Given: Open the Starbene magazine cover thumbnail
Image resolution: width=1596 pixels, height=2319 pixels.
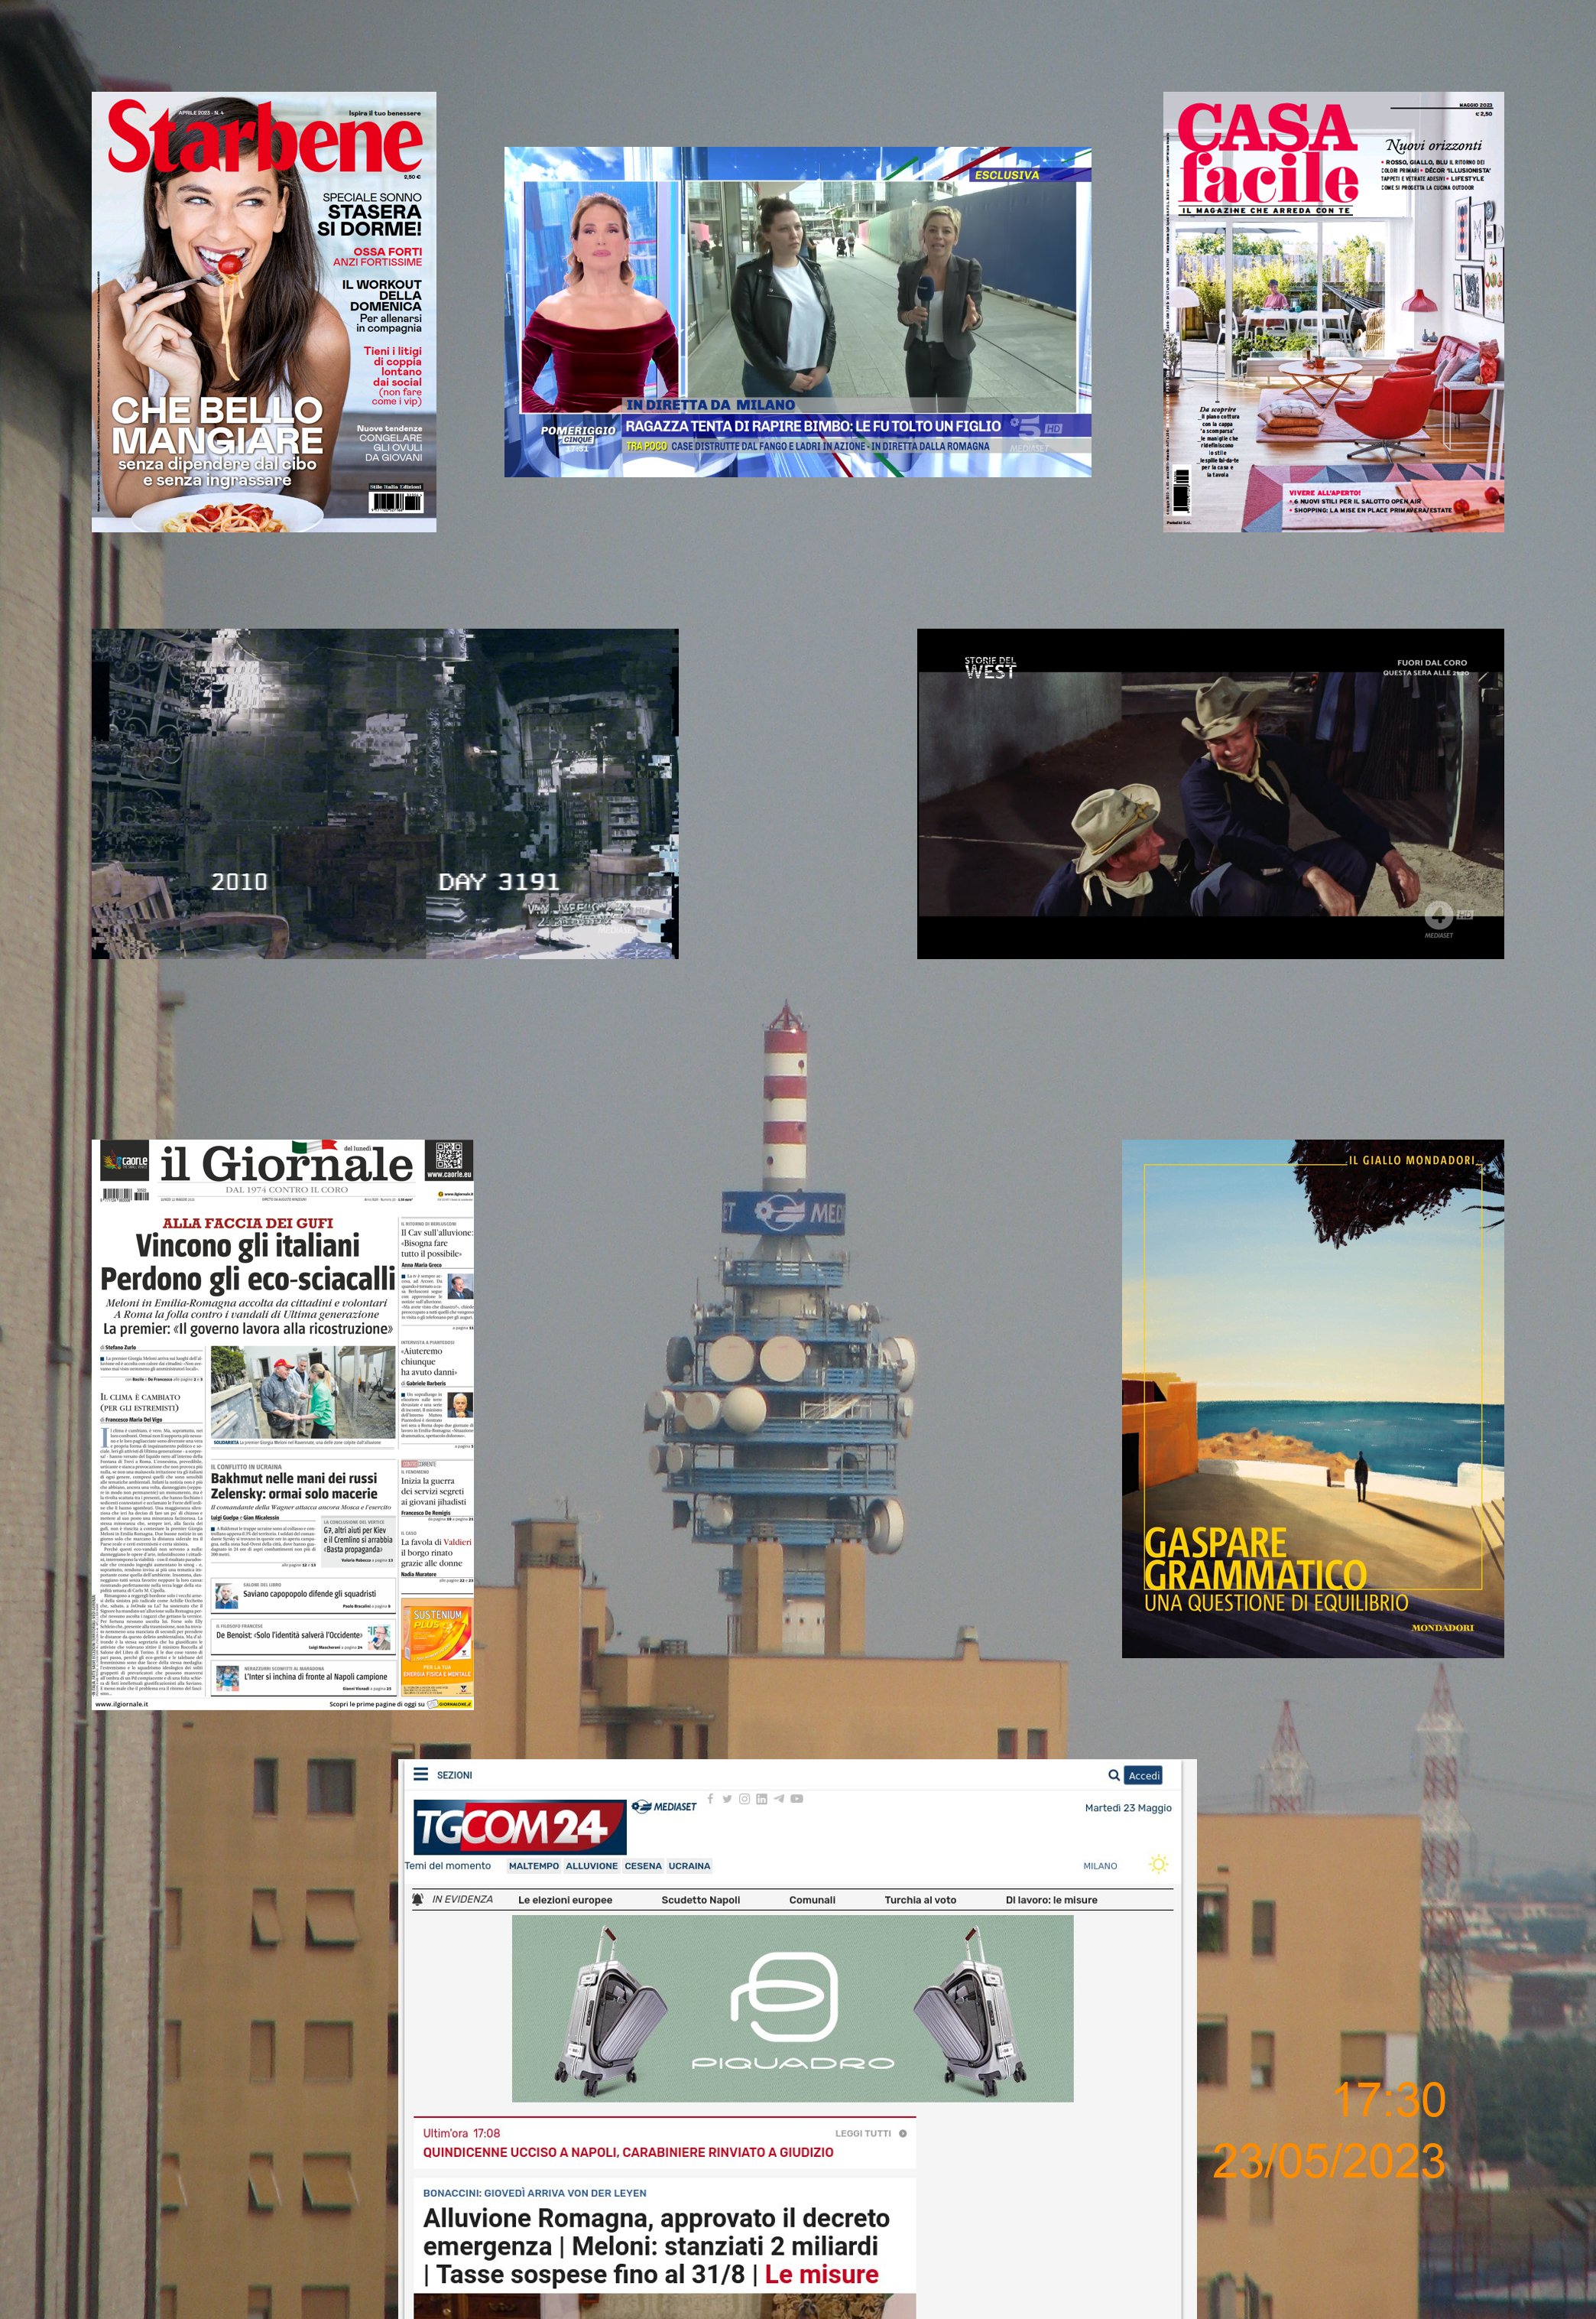Looking at the screenshot, I should [264, 312].
